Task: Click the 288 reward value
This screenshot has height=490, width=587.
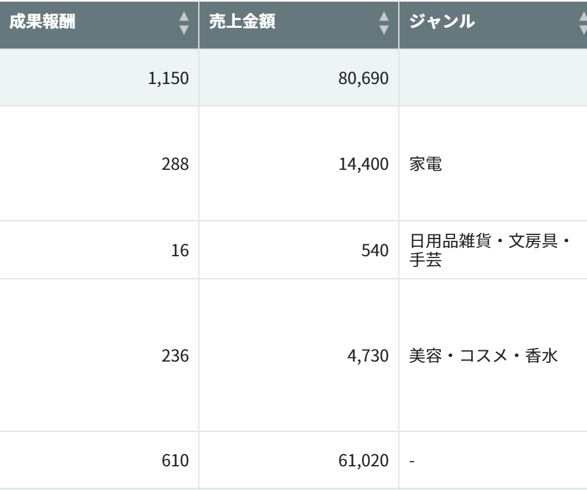Action: (x=175, y=164)
